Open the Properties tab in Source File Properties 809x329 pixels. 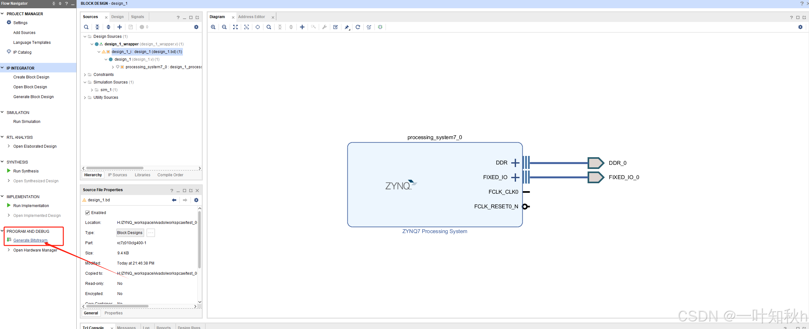click(x=114, y=313)
